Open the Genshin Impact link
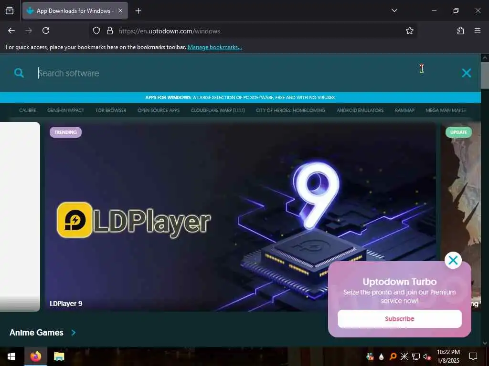489x366 pixels. point(65,111)
